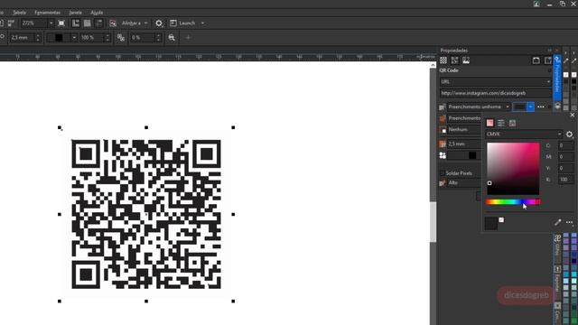Screen dimensions: 578x325
Task: Click the window icon in Propriedades header row
Action: coord(536,60)
